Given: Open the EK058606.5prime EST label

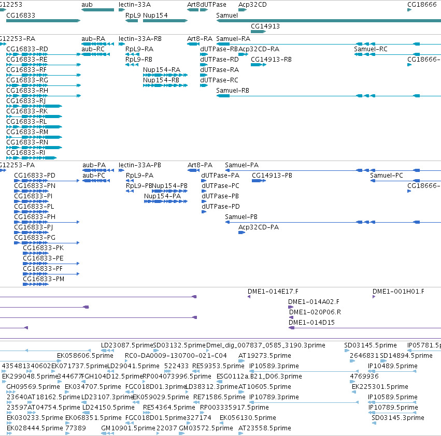Looking at the screenshot, I should tap(85, 355).
